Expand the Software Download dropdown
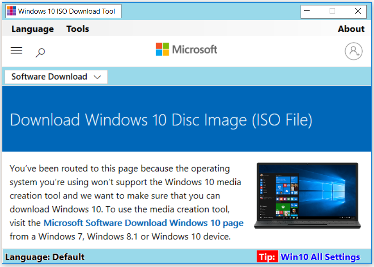This screenshot has height=267, width=374. click(56, 77)
